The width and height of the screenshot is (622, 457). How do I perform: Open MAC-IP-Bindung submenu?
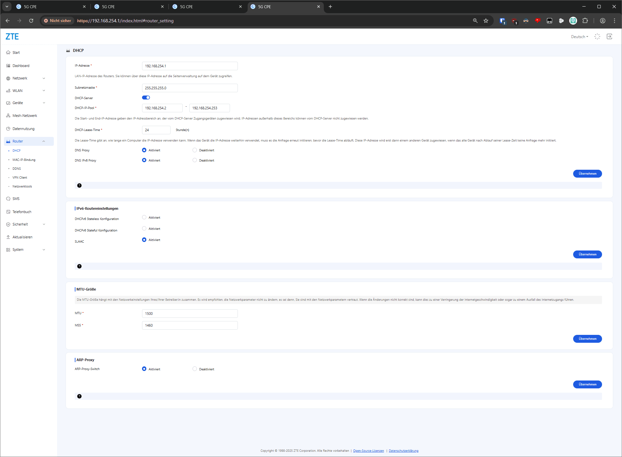[x=24, y=160]
